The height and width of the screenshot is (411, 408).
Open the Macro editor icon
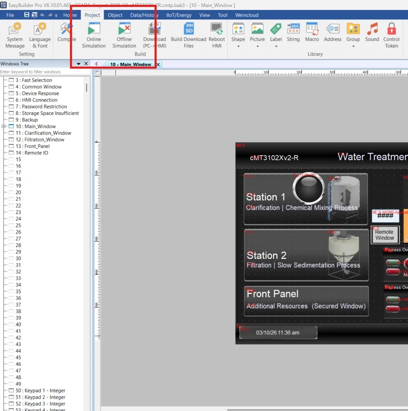pyautogui.click(x=312, y=32)
